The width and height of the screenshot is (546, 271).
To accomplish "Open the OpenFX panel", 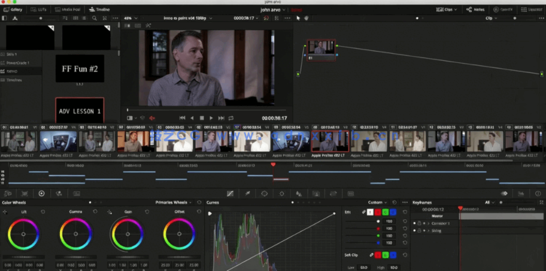I will (502, 10).
